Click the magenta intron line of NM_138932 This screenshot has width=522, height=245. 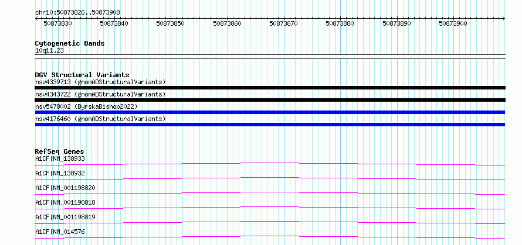[x=270, y=178]
